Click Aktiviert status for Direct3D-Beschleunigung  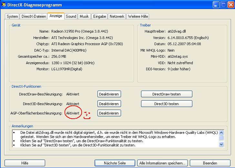(73, 104)
